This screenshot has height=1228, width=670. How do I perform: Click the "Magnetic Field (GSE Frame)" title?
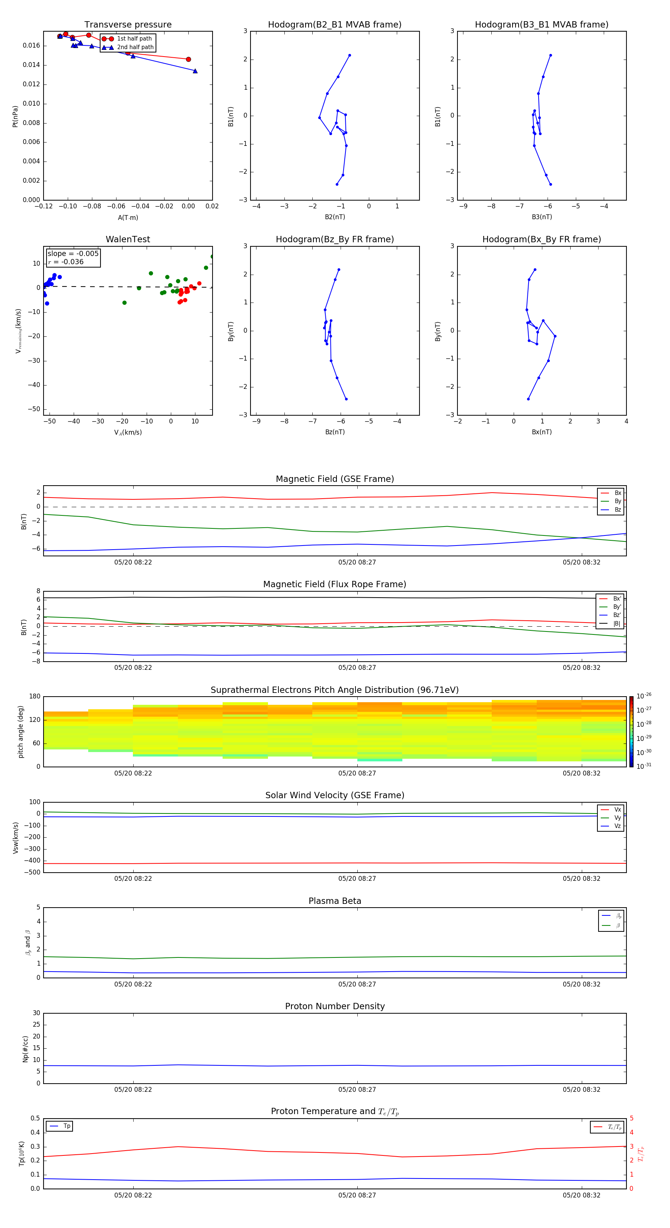pyautogui.click(x=335, y=479)
